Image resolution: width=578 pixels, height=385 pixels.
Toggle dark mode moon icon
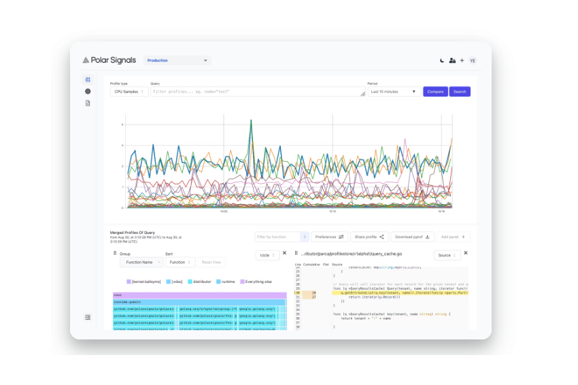click(442, 61)
